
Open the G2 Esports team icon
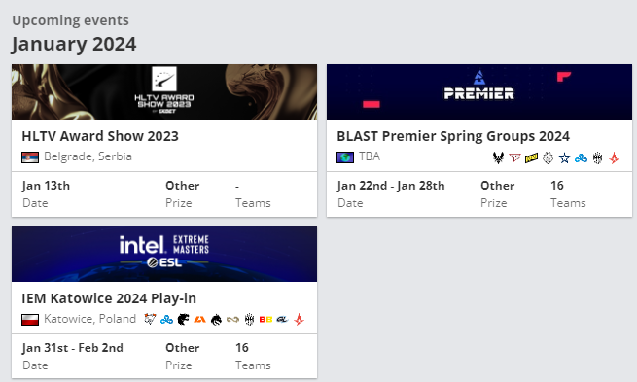(x=549, y=157)
